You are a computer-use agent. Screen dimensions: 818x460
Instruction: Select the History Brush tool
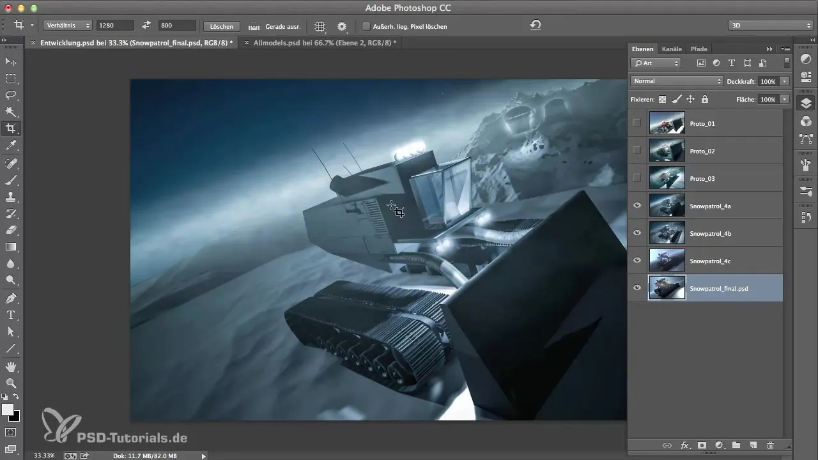point(11,213)
